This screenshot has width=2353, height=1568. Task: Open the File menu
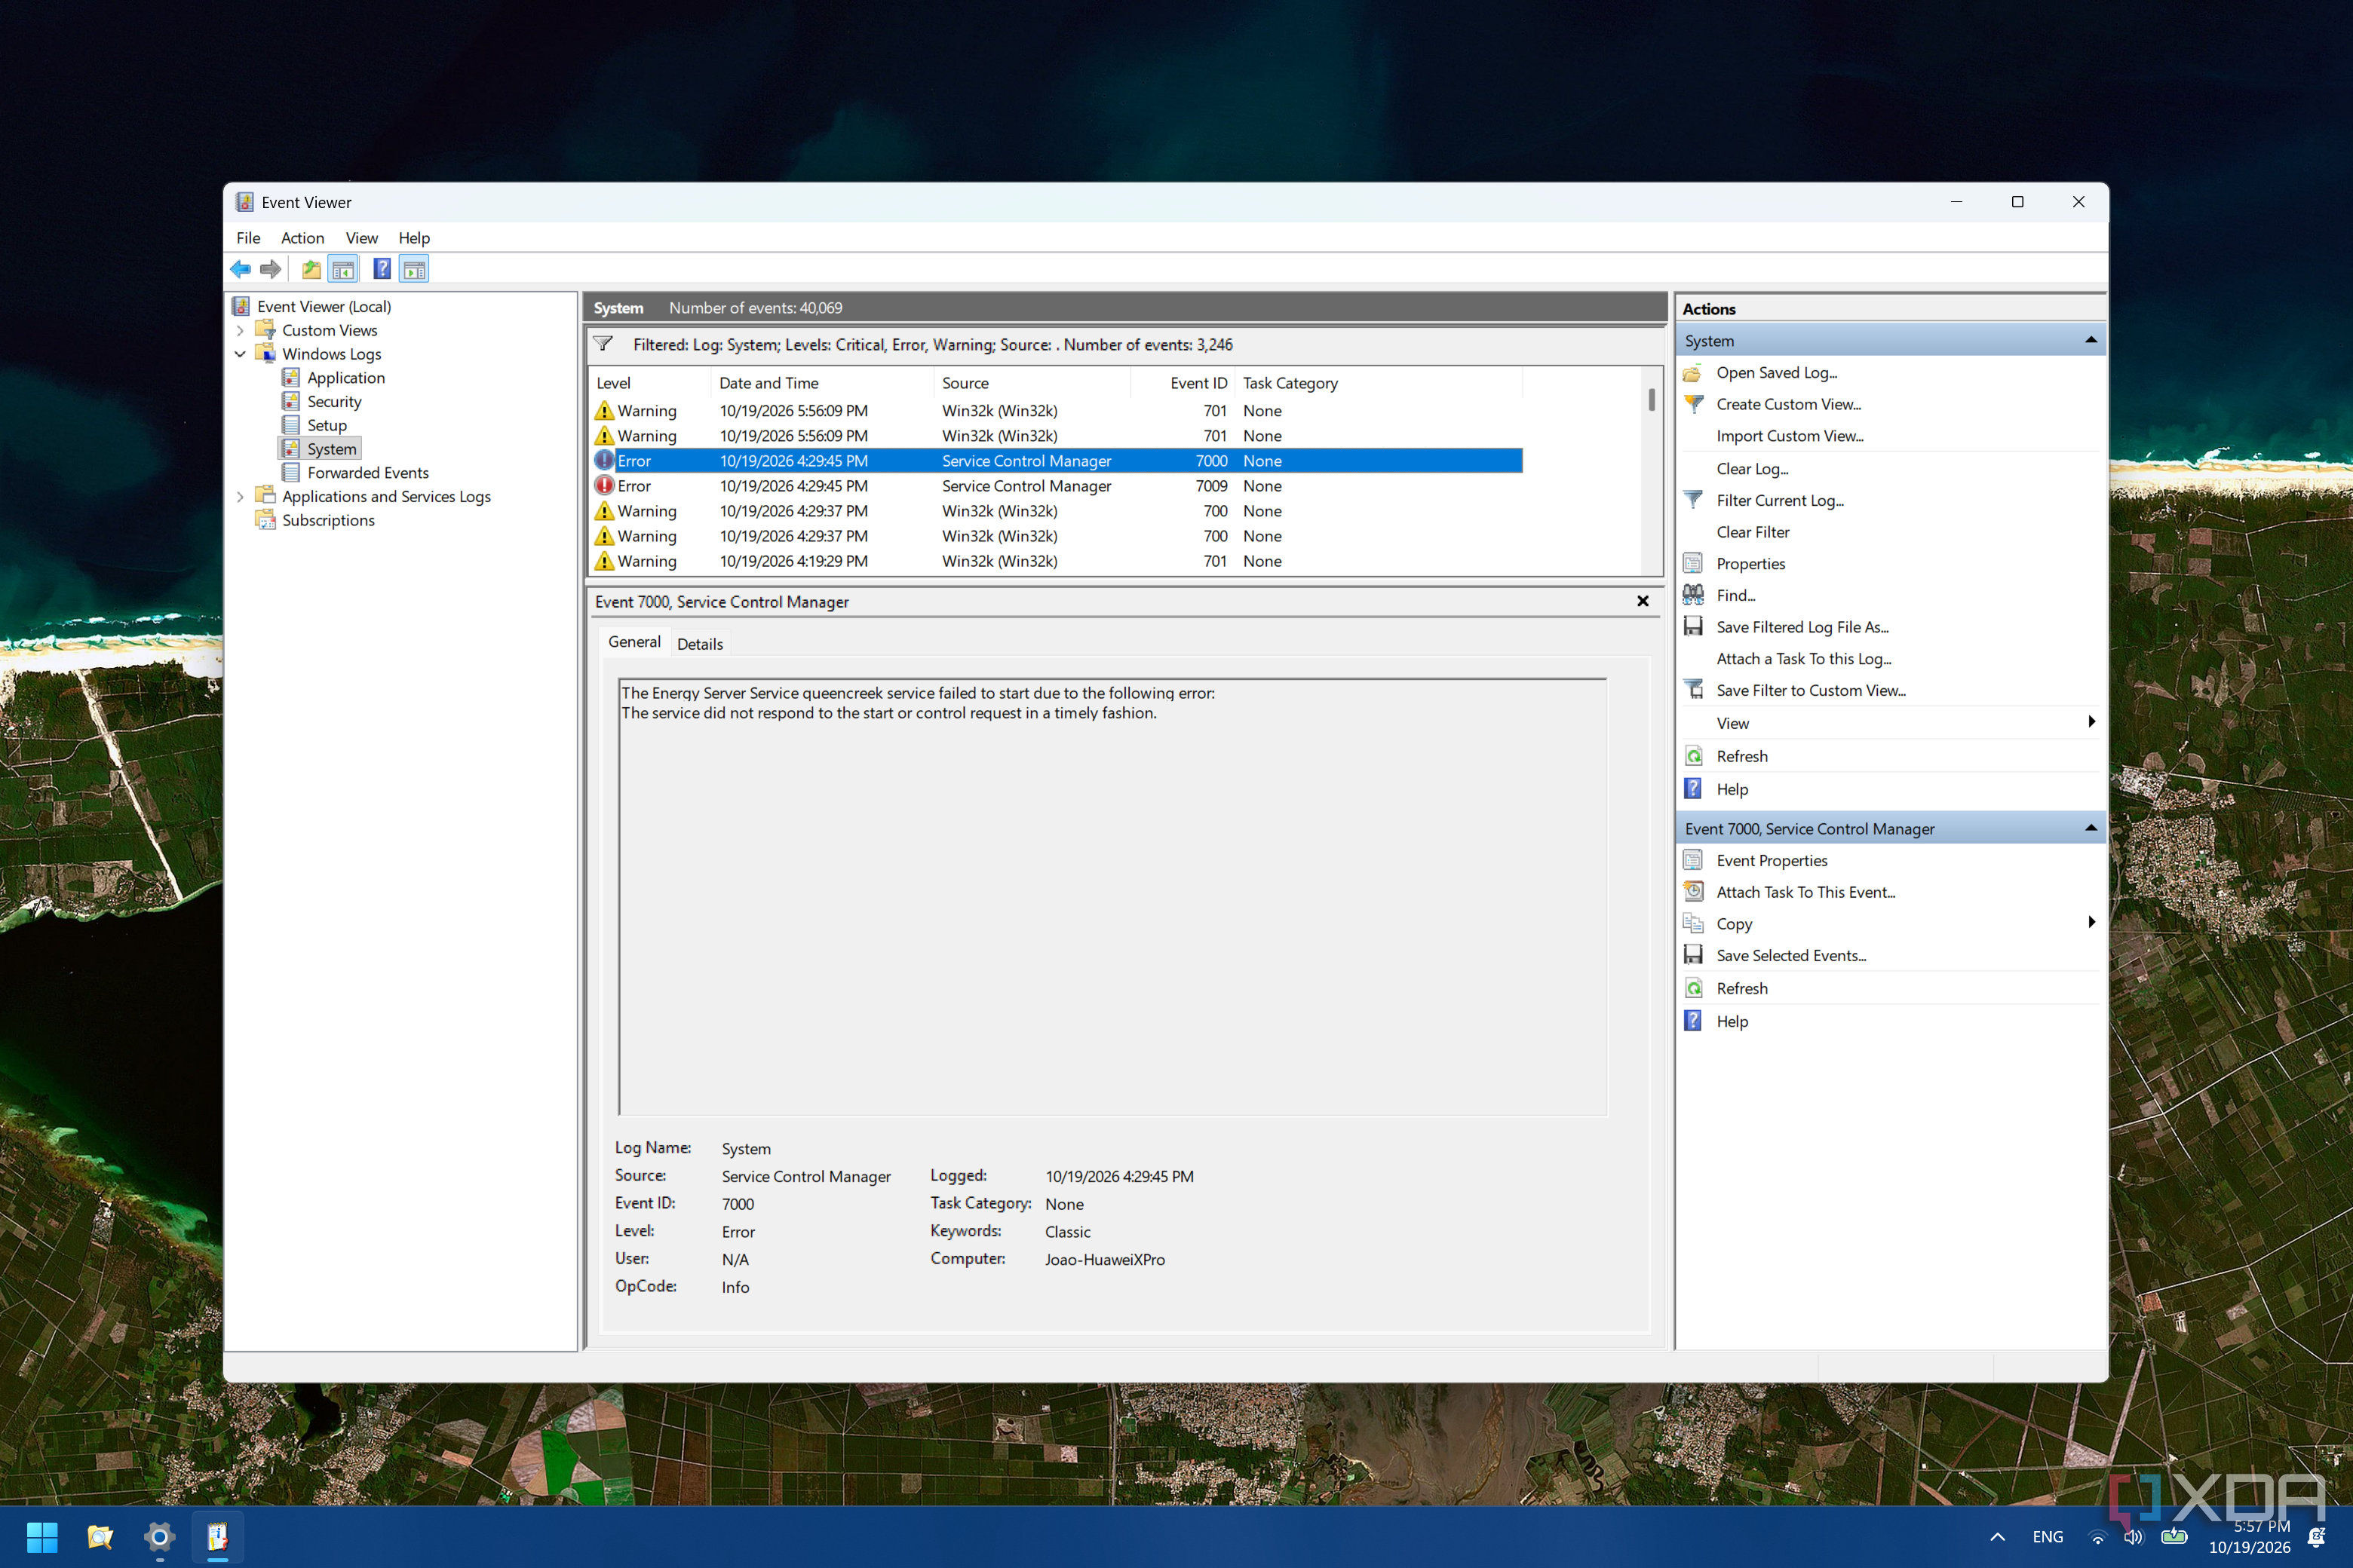point(248,238)
